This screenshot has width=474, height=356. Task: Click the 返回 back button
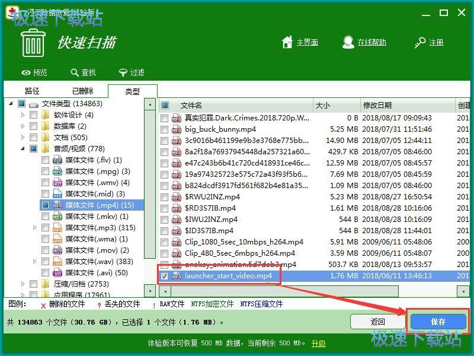[377, 322]
